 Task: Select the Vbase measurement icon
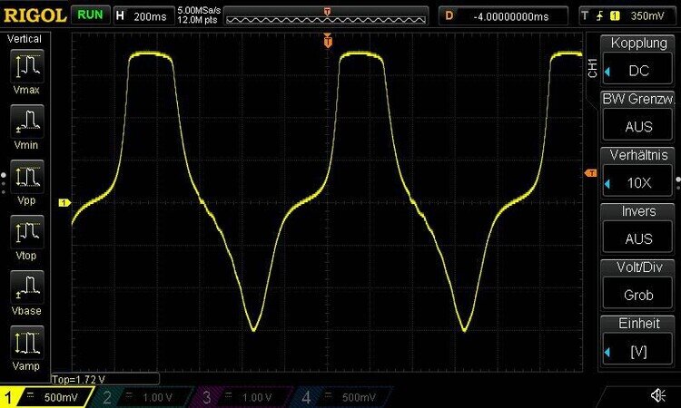coord(29,289)
